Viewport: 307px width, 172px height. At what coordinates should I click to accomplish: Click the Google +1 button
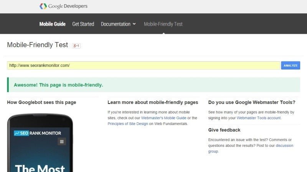click(76, 45)
